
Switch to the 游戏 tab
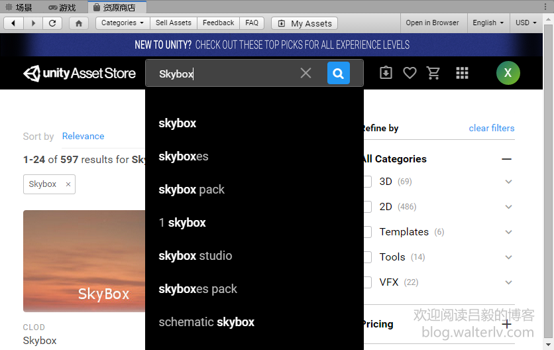click(x=62, y=7)
